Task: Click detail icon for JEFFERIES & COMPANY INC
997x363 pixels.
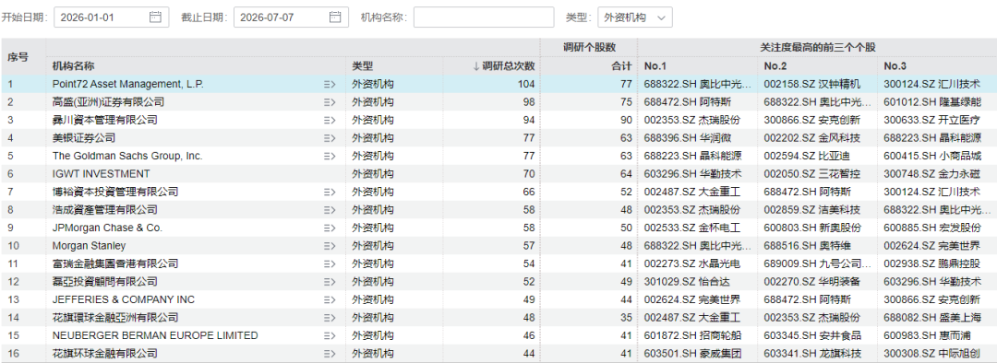Action: tap(329, 299)
